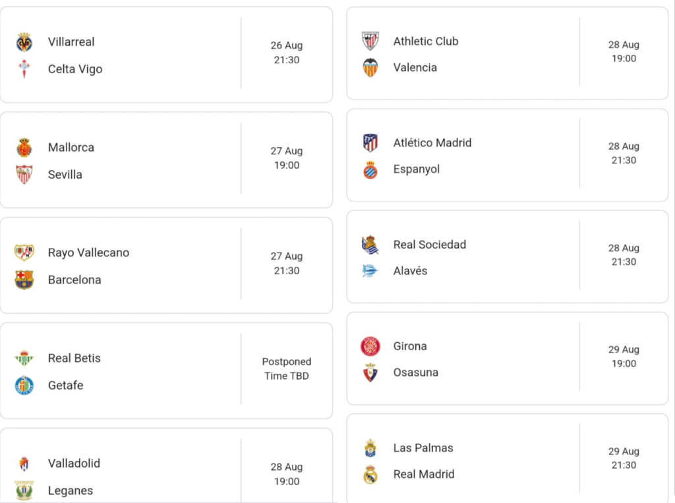The width and height of the screenshot is (675, 503).
Task: Open the Mallorca team name
Action: point(71,147)
